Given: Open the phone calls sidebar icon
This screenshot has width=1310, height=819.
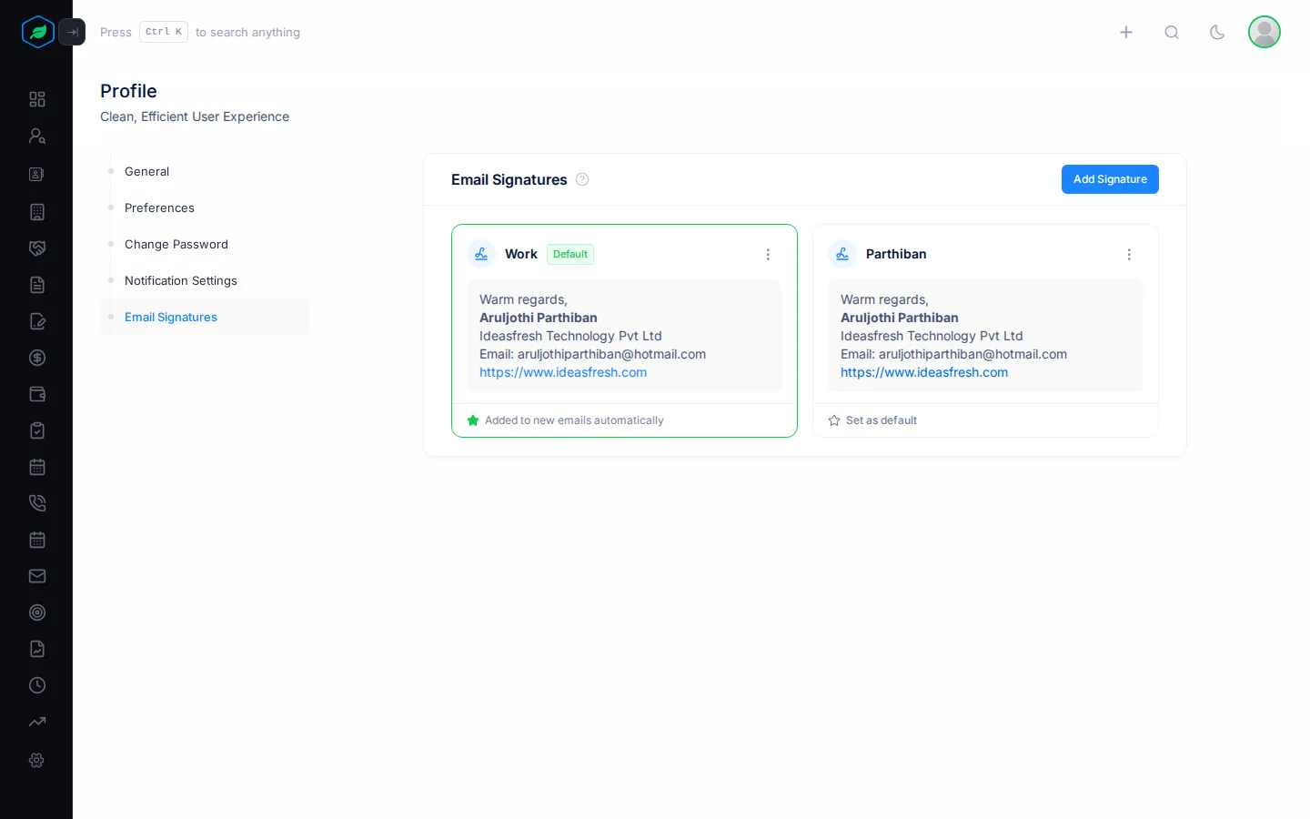Looking at the screenshot, I should 37,503.
